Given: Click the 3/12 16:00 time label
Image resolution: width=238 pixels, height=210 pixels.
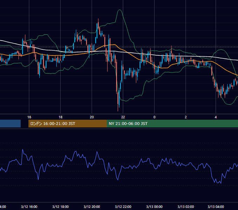Looking at the screenshot, I should coord(29,206).
